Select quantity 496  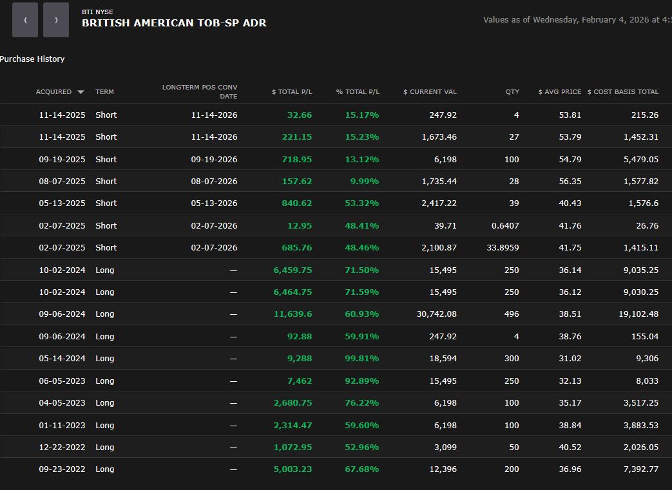coord(512,314)
